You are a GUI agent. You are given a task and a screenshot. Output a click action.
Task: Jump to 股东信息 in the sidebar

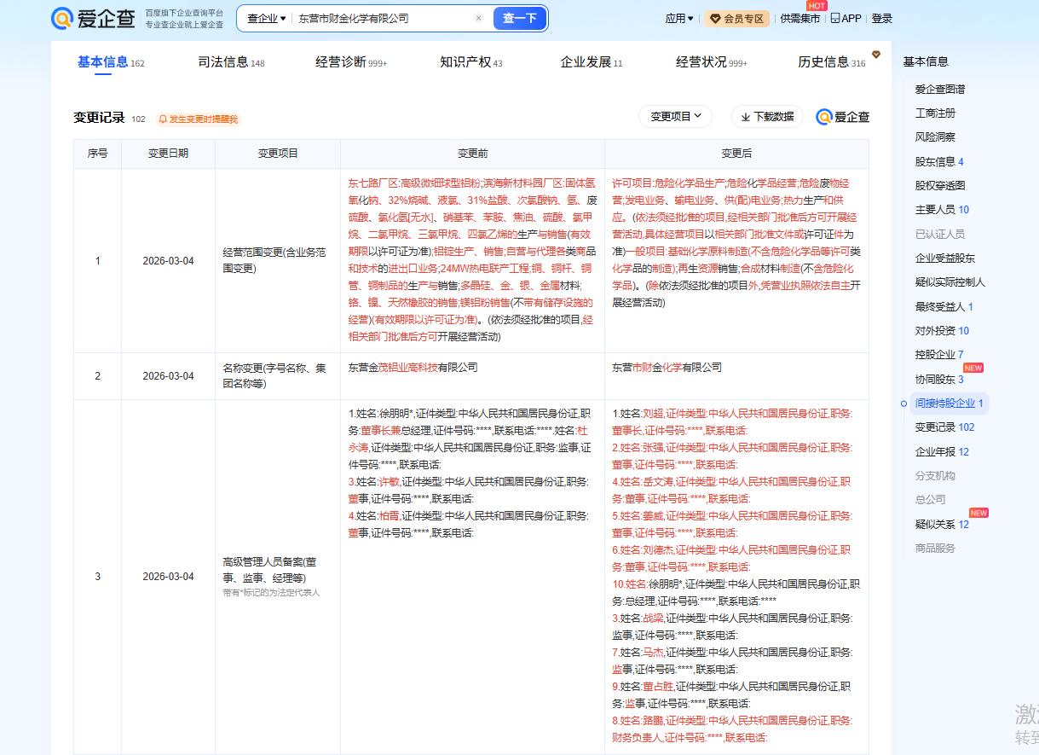[x=938, y=161]
